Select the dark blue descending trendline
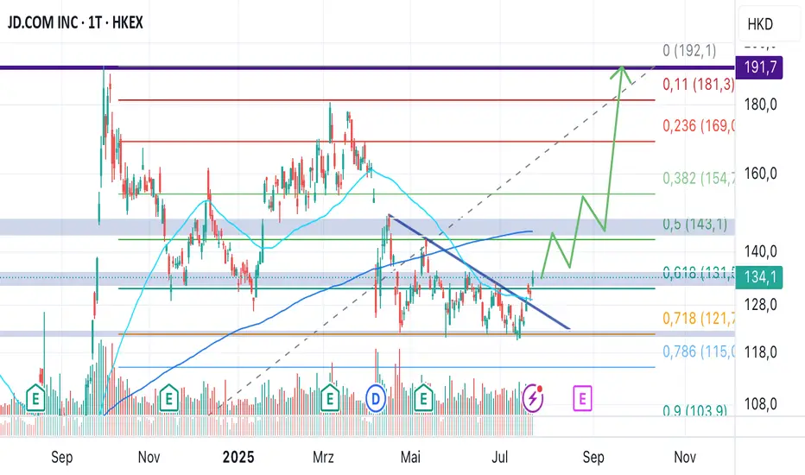This screenshot has height=475, width=805. (484, 275)
